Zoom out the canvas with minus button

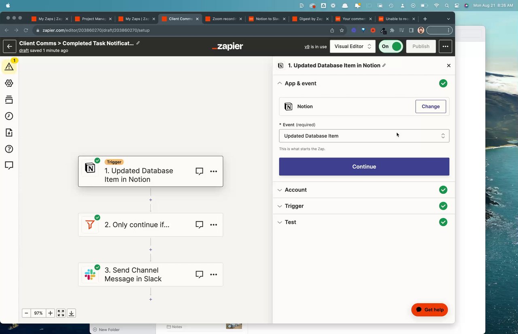(26, 313)
